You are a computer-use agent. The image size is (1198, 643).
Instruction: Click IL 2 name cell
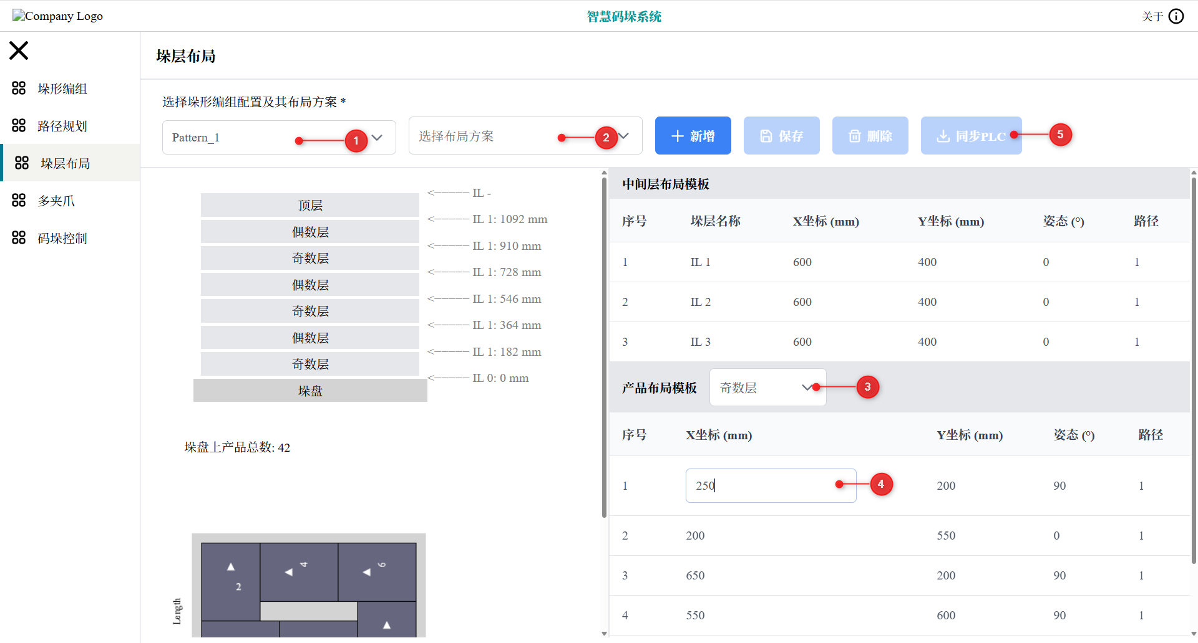[700, 302]
